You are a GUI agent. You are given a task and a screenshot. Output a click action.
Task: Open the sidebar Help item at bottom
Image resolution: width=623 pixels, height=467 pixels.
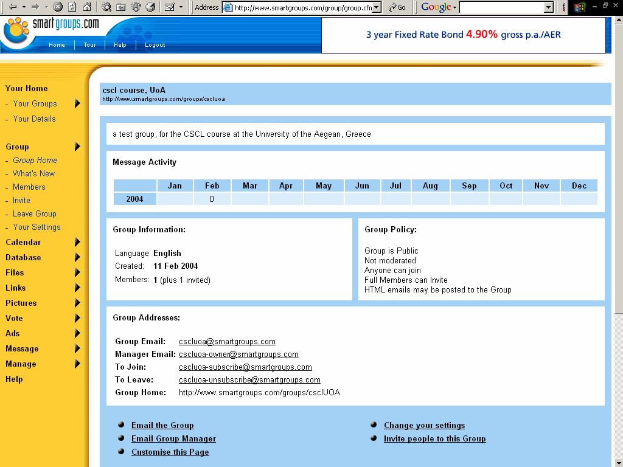click(15, 379)
